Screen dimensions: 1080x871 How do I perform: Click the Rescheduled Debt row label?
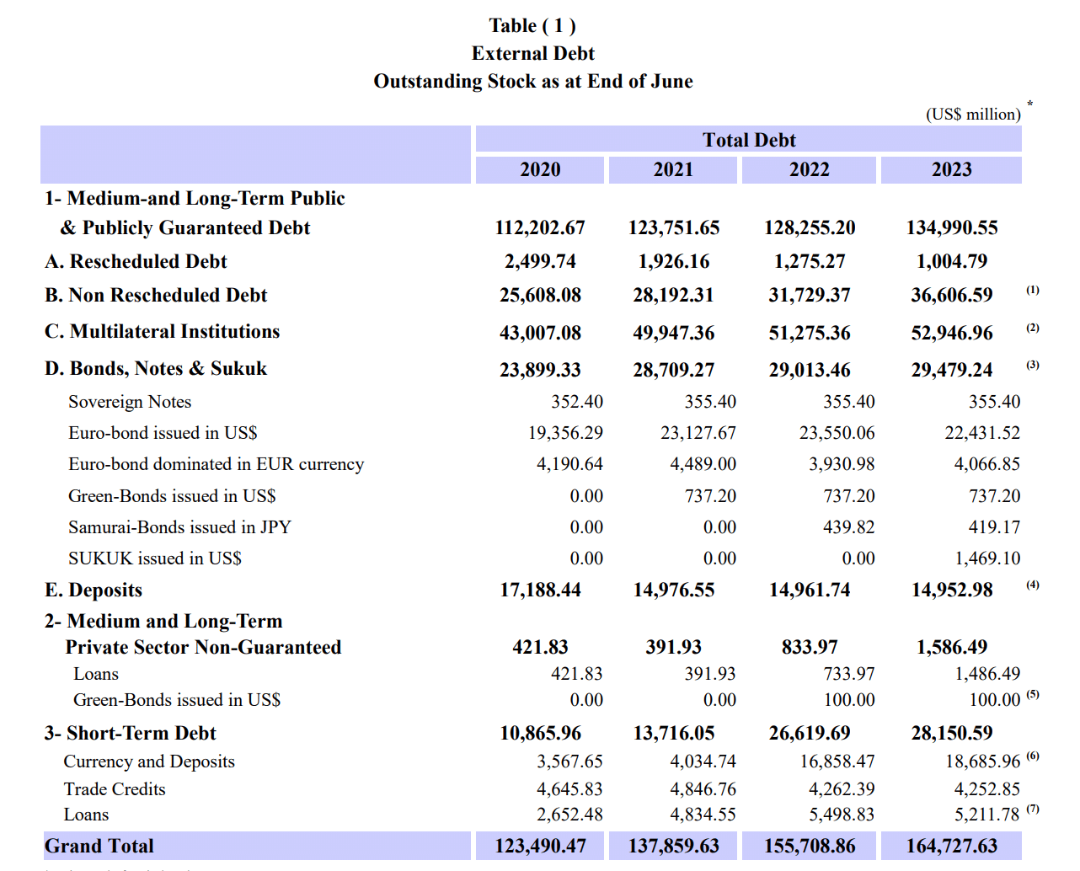136,261
